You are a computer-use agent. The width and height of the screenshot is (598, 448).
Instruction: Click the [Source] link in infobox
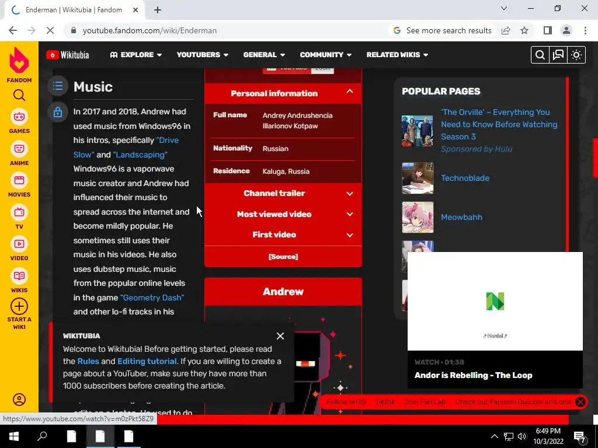point(283,257)
